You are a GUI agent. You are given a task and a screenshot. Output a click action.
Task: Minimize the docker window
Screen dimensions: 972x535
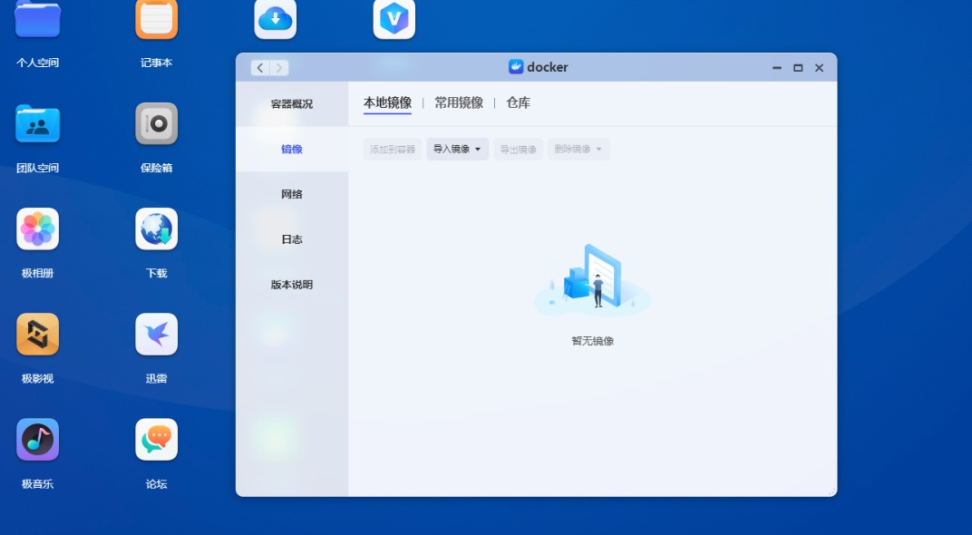tap(777, 68)
